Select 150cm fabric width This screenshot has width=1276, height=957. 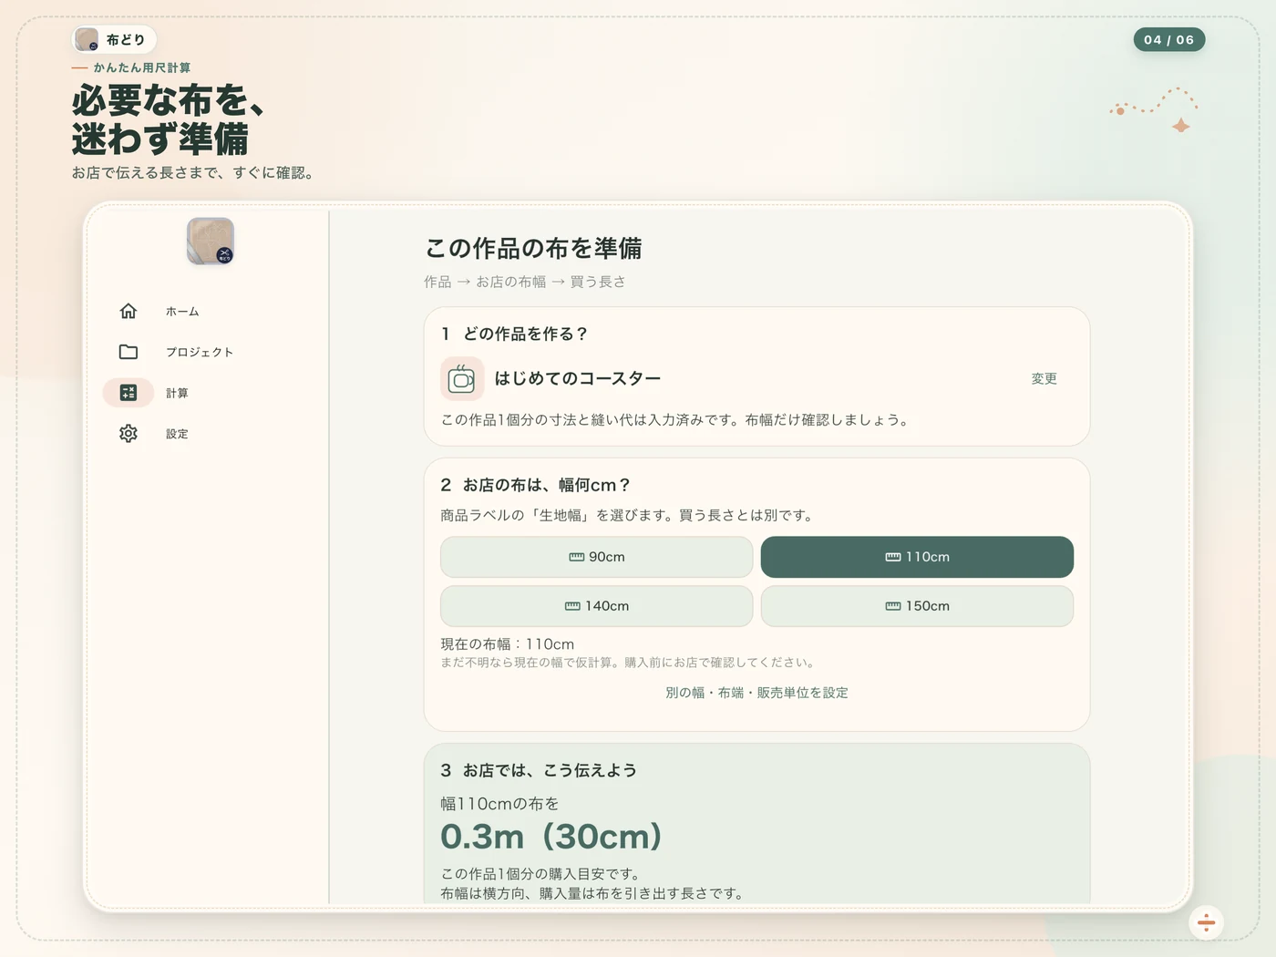point(917,606)
